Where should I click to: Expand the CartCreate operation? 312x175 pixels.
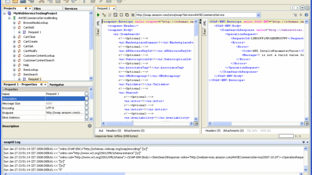pyautogui.click(x=14, y=42)
